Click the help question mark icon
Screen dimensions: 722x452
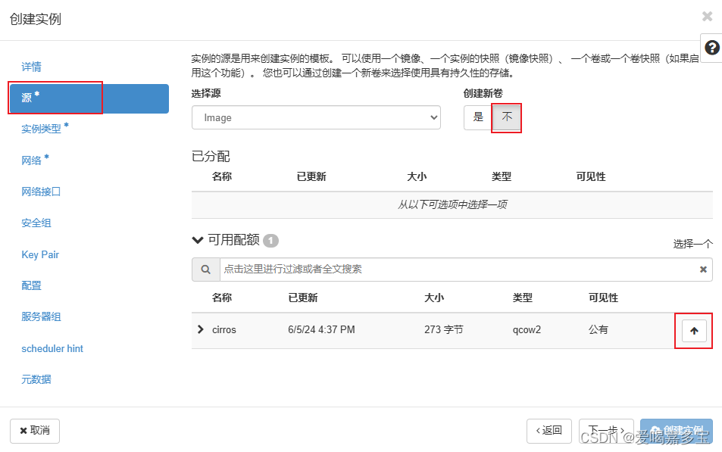point(712,48)
